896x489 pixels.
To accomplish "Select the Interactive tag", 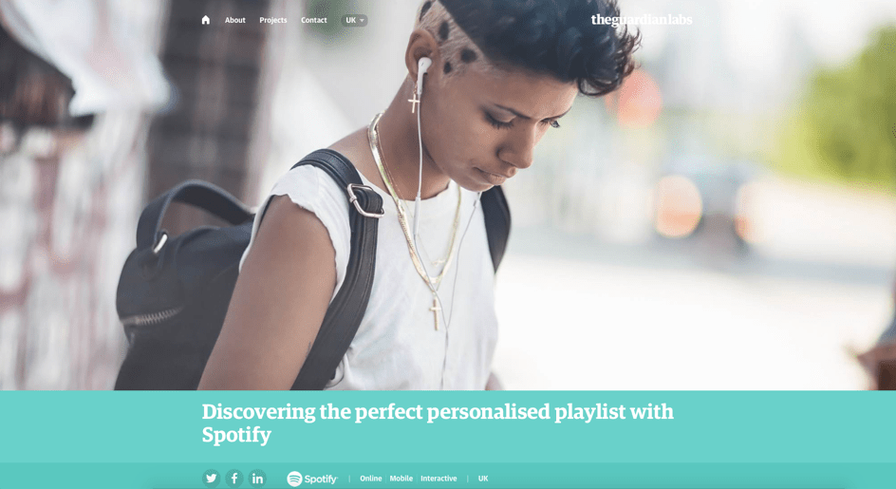I will point(439,479).
